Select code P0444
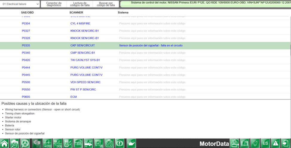The width and height of the screenshot is (291, 148). tap(26, 67)
